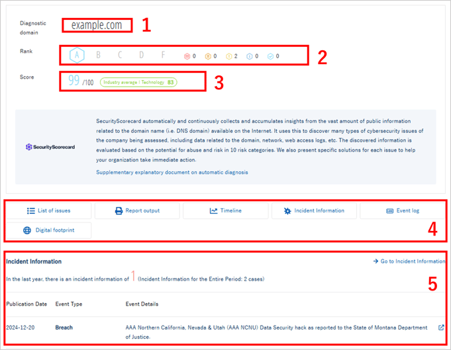Screen dimensions: 451x350
Task: Click the light blue checkmark severity icon
Action: pos(270,56)
